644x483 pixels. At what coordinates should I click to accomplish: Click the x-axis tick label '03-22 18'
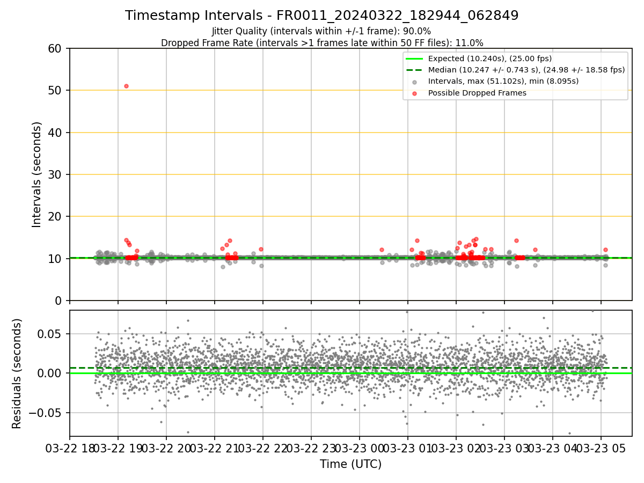pyautogui.click(x=70, y=449)
